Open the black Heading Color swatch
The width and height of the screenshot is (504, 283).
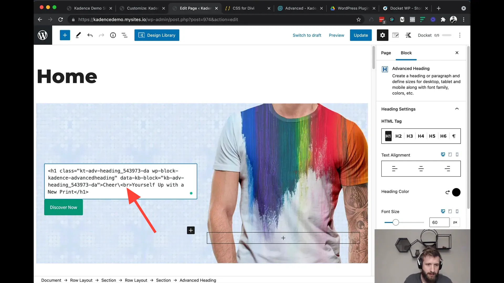(456, 192)
